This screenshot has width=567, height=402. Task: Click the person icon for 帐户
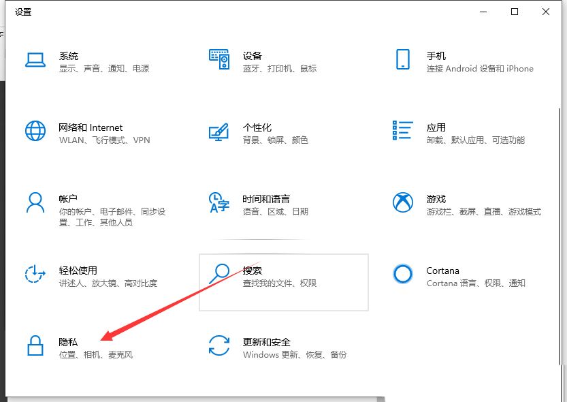[35, 202]
